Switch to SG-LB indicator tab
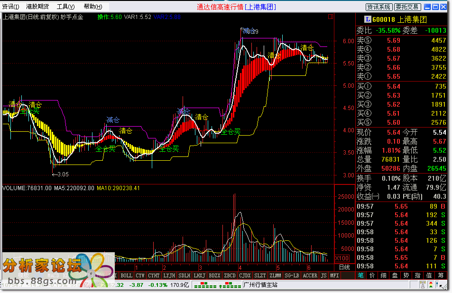The height and width of the screenshot is (293, 452). point(292,276)
